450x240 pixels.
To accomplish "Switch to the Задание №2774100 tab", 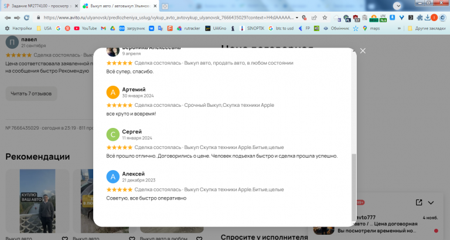I will 40,6.
